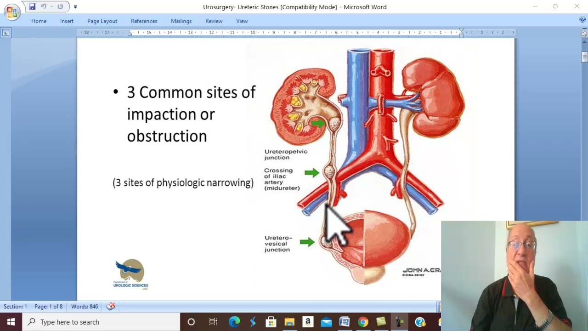This screenshot has height=331, width=588.
Task: Open the Mail app from taskbar
Action: point(326,322)
